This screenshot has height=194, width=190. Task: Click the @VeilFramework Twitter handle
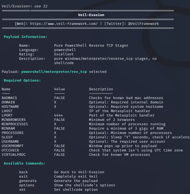point(143,24)
